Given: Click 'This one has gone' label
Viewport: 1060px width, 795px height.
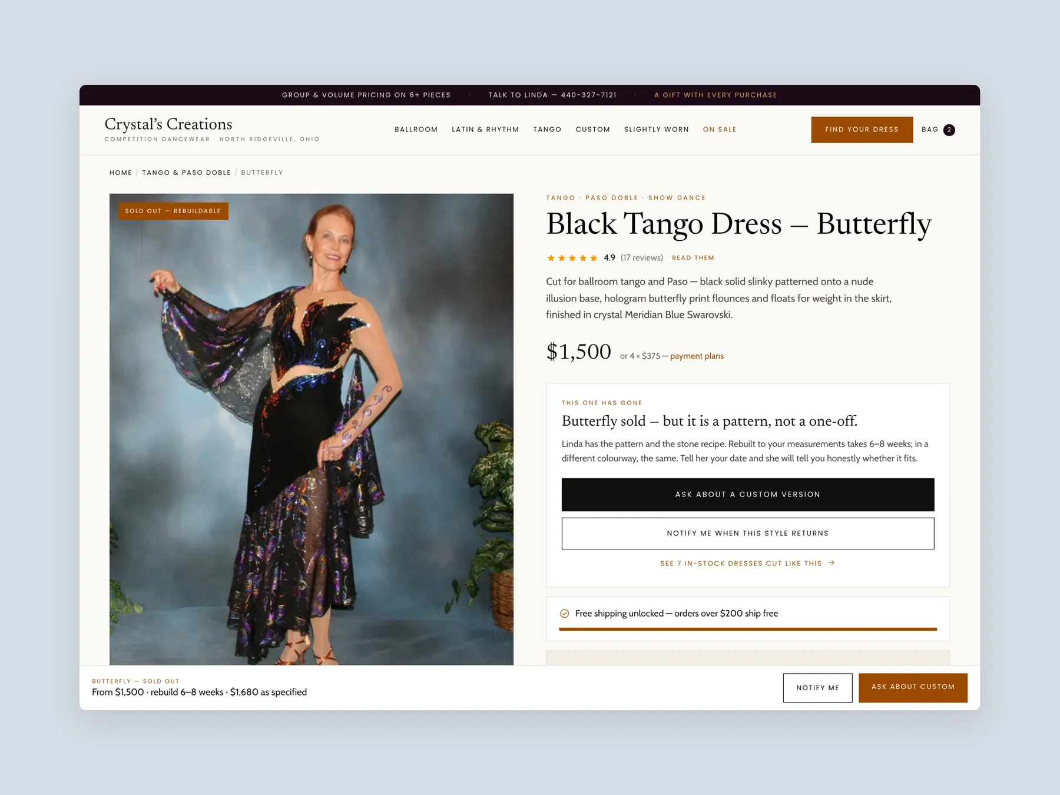Looking at the screenshot, I should click(602, 403).
